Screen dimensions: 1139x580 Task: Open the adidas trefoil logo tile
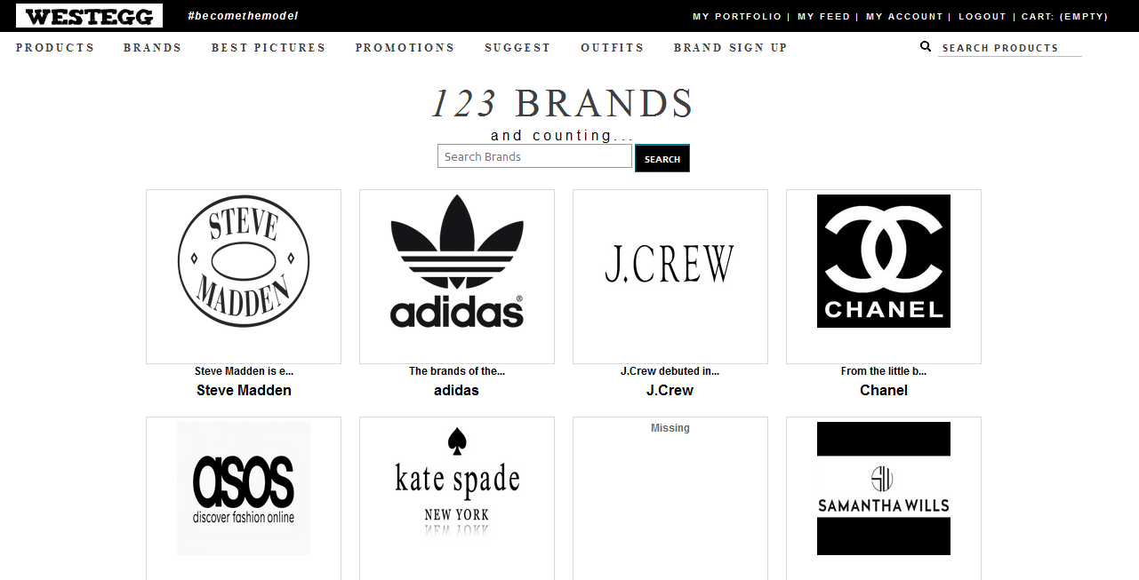pyautogui.click(x=457, y=261)
